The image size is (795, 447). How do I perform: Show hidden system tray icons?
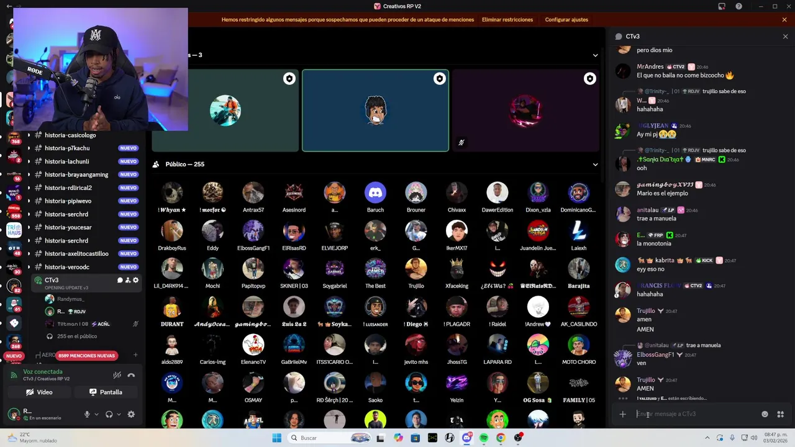pyautogui.click(x=707, y=438)
